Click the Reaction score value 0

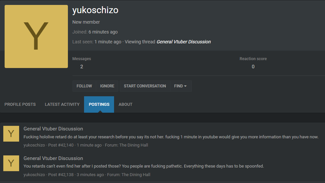253,66
